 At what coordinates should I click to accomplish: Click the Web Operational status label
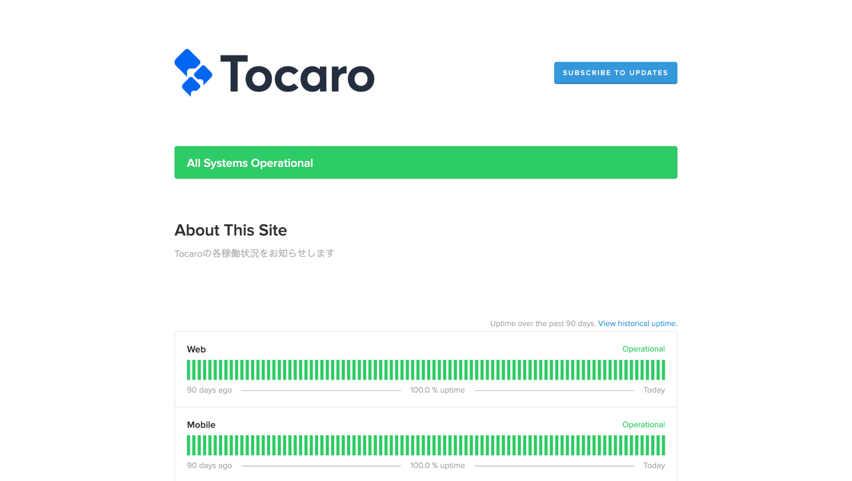tap(643, 349)
